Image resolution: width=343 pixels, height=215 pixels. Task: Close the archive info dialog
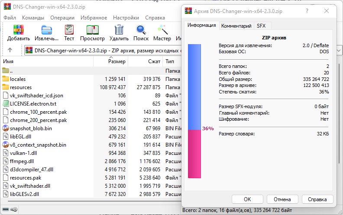click(327, 11)
